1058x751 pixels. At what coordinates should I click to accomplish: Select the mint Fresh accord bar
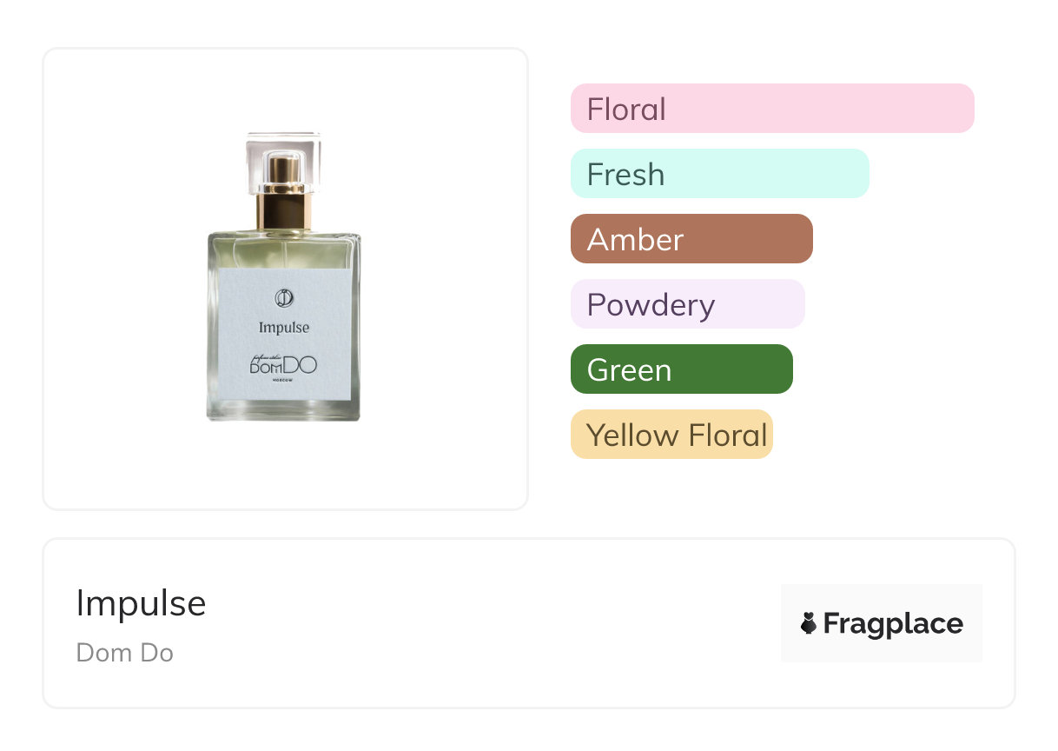tap(719, 174)
